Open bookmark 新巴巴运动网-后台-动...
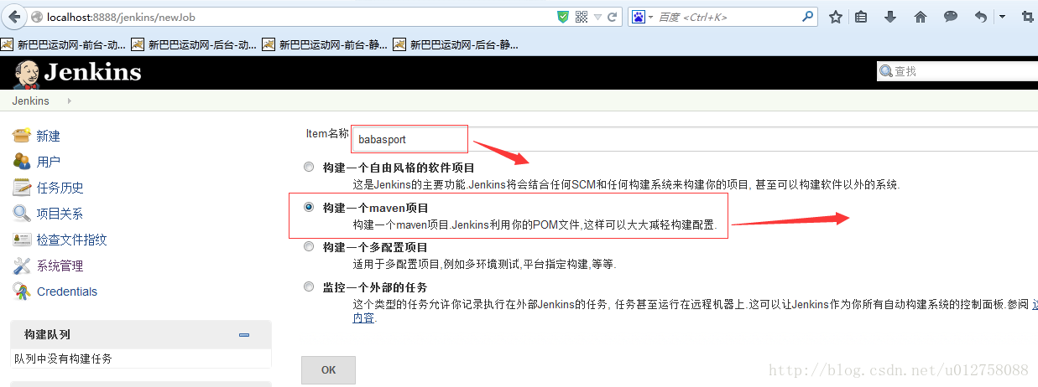This screenshot has height=387, width=1038. (x=195, y=45)
